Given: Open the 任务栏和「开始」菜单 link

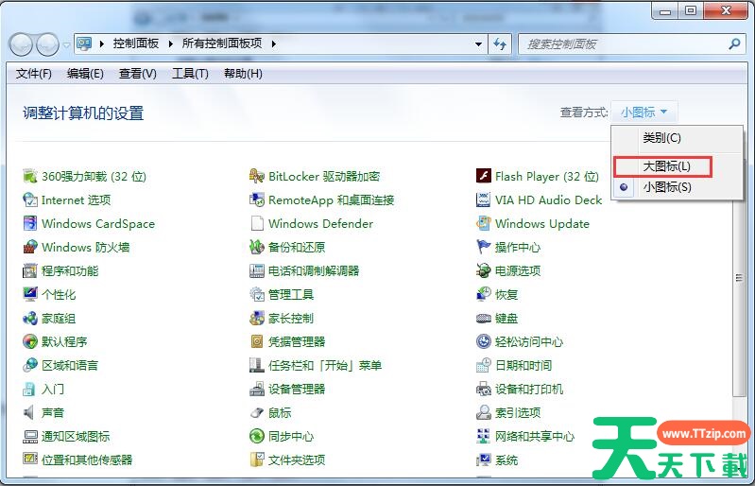Looking at the screenshot, I should click(325, 366).
